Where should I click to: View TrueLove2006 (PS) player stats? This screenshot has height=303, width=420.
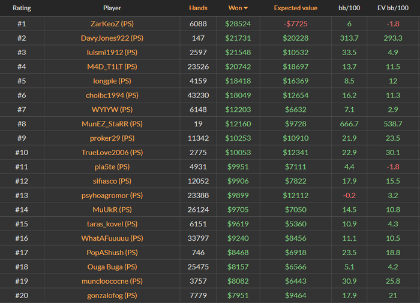(112, 153)
